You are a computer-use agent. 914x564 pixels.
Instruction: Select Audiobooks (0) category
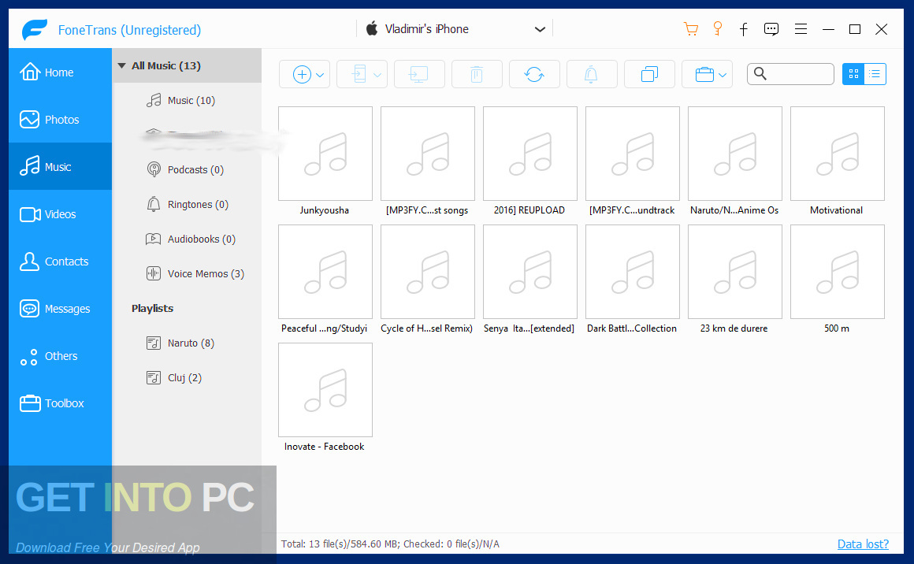[x=187, y=239]
